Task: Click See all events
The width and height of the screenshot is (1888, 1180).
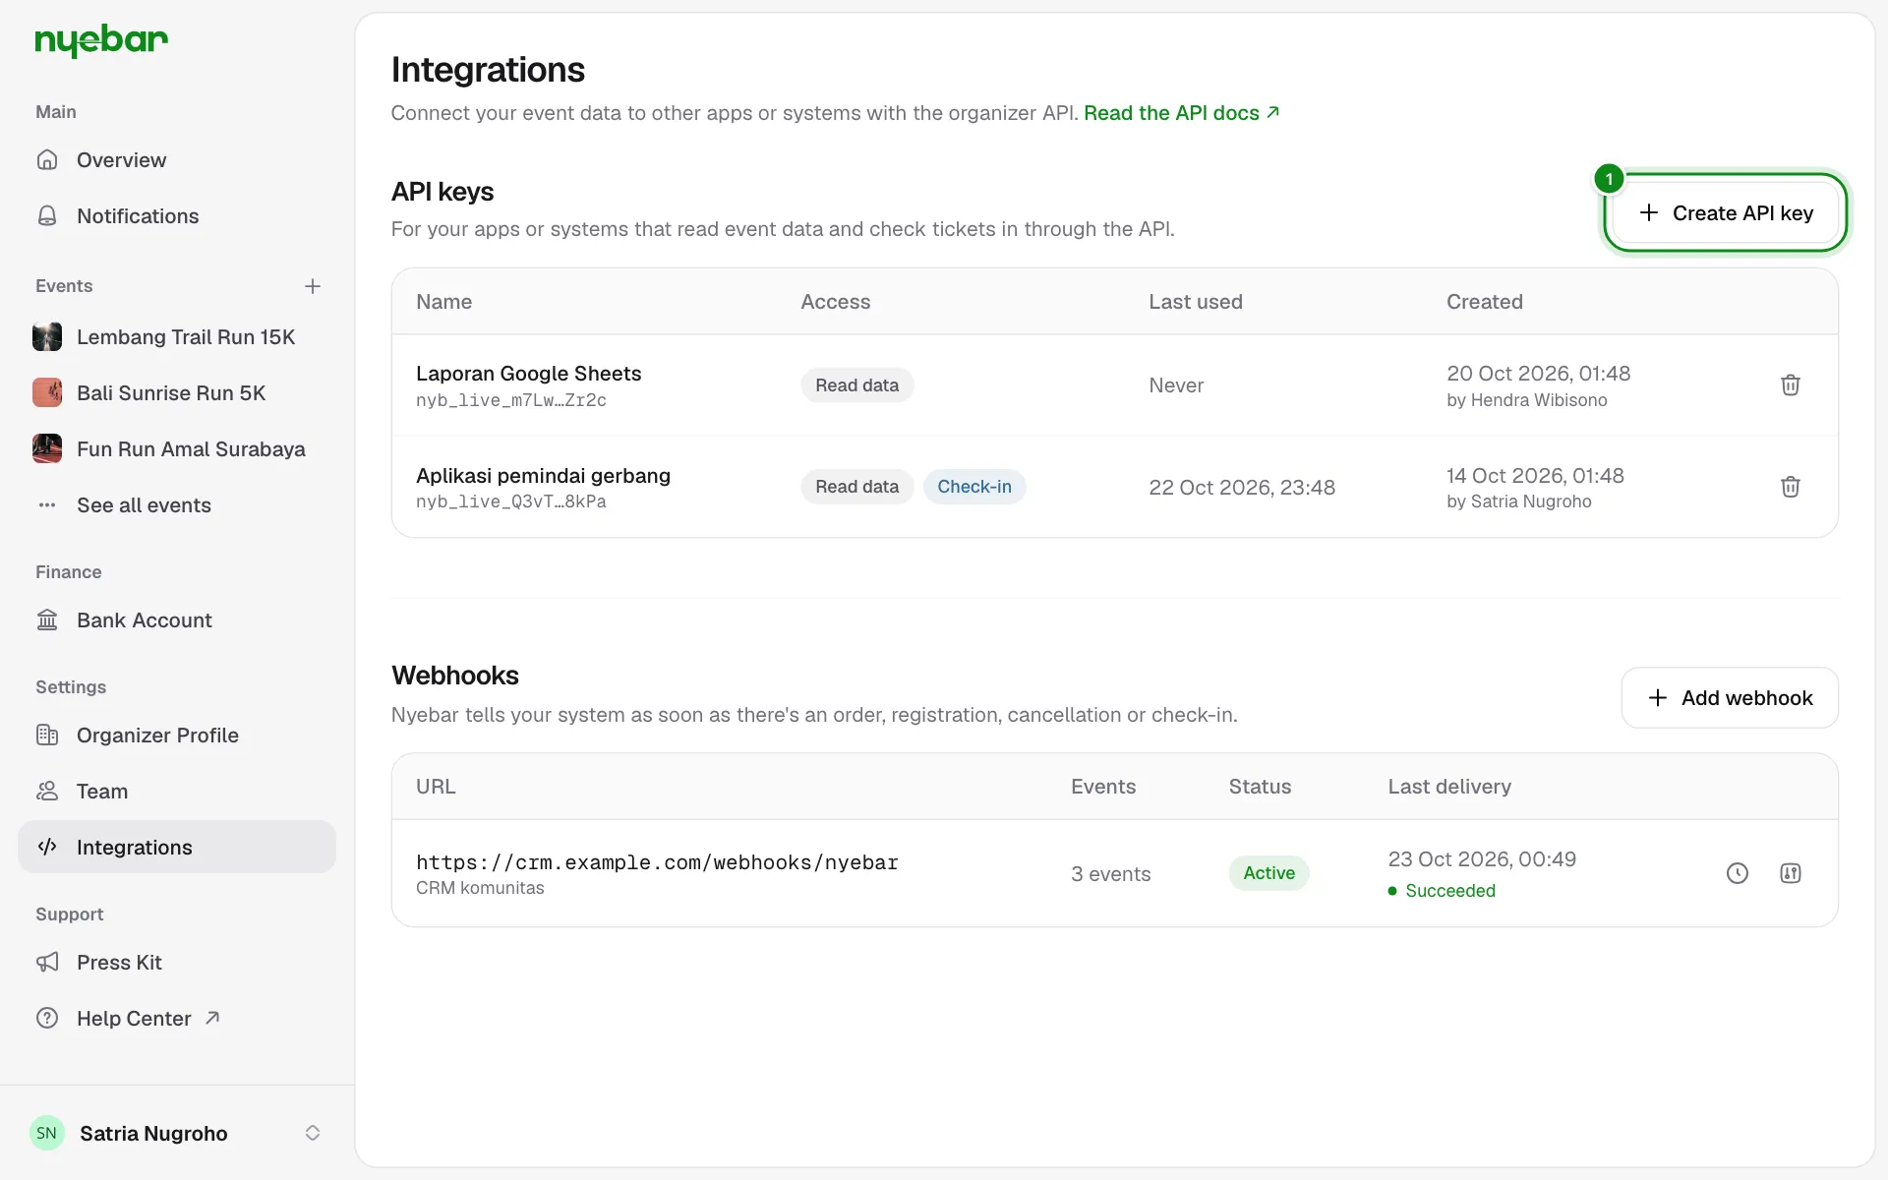Action: coord(177,505)
